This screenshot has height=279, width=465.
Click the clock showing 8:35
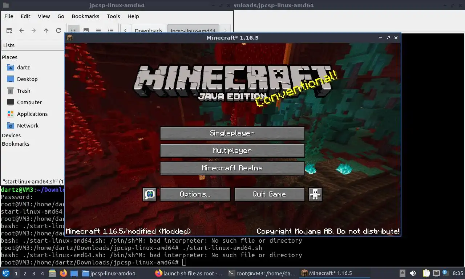pos(458,273)
